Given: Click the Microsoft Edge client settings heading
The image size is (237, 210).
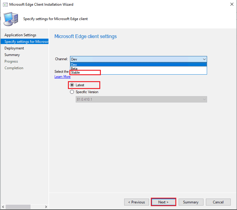Looking at the screenshot, I should (86, 36).
